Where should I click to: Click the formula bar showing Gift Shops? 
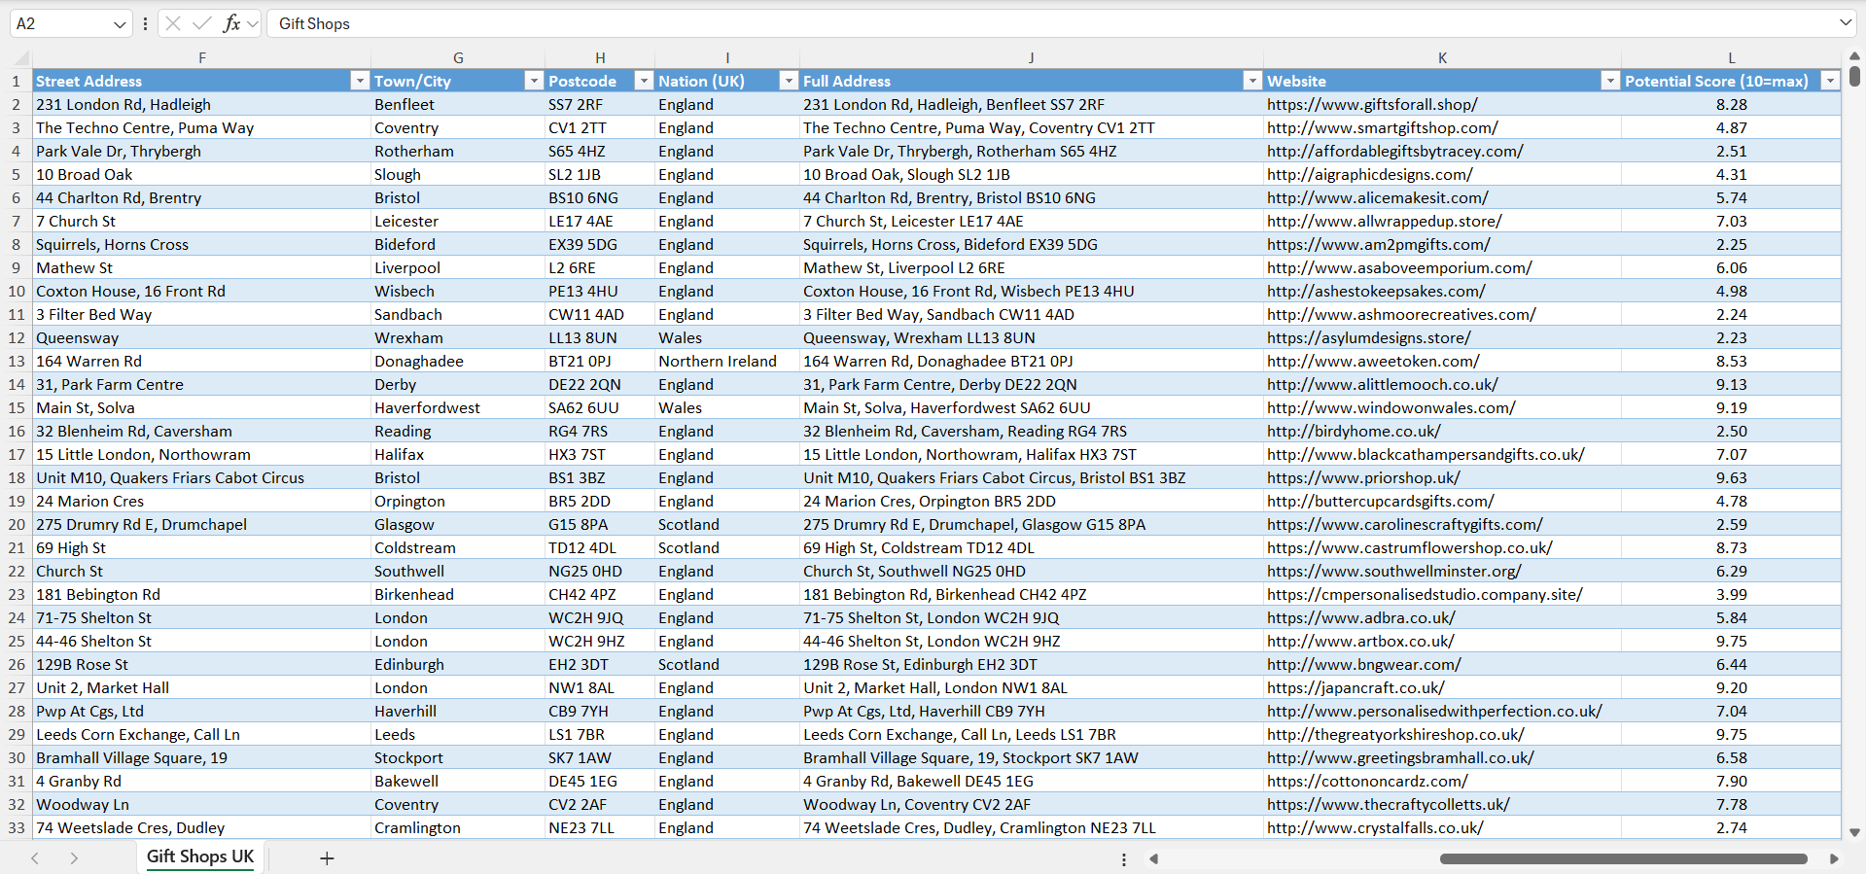click(1050, 23)
